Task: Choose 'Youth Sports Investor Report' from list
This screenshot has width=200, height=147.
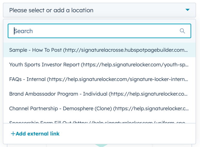Action: [99, 65]
